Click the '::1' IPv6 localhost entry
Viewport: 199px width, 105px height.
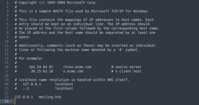coord(26,88)
